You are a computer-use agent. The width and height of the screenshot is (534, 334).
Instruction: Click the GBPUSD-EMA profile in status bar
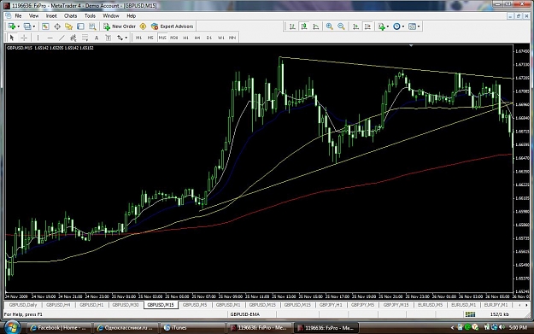pyautogui.click(x=245, y=314)
